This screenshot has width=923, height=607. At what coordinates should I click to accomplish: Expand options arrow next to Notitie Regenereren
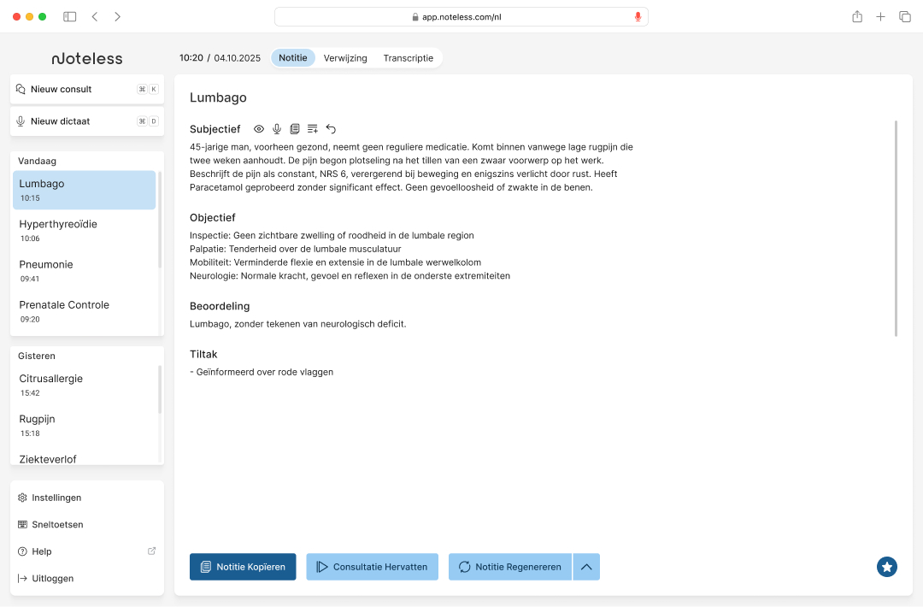coord(586,567)
